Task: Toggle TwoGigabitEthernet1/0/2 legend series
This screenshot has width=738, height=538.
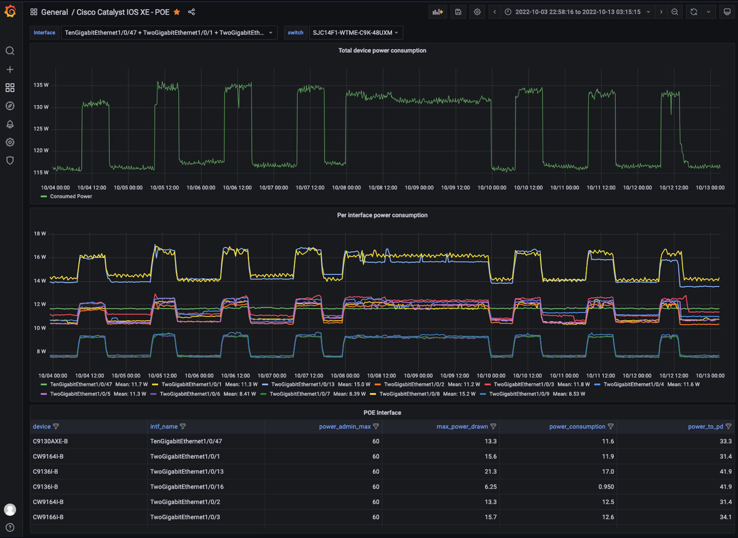Action: (x=414, y=385)
